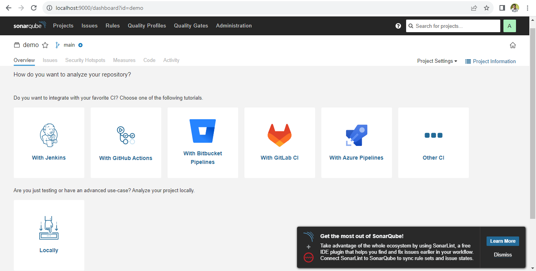Click With Bitbucket Pipelines text
536x271 pixels.
point(202,158)
